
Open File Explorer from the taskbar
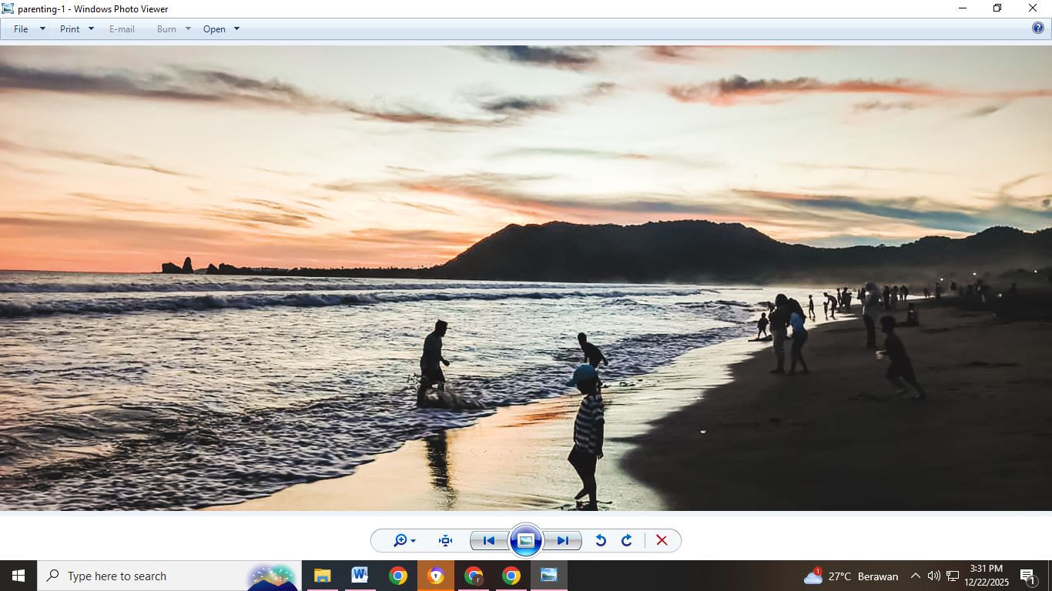point(322,576)
